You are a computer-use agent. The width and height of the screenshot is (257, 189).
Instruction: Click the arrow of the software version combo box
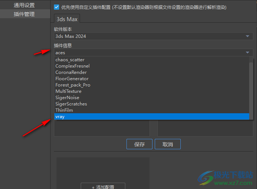pyautogui.click(x=247, y=36)
